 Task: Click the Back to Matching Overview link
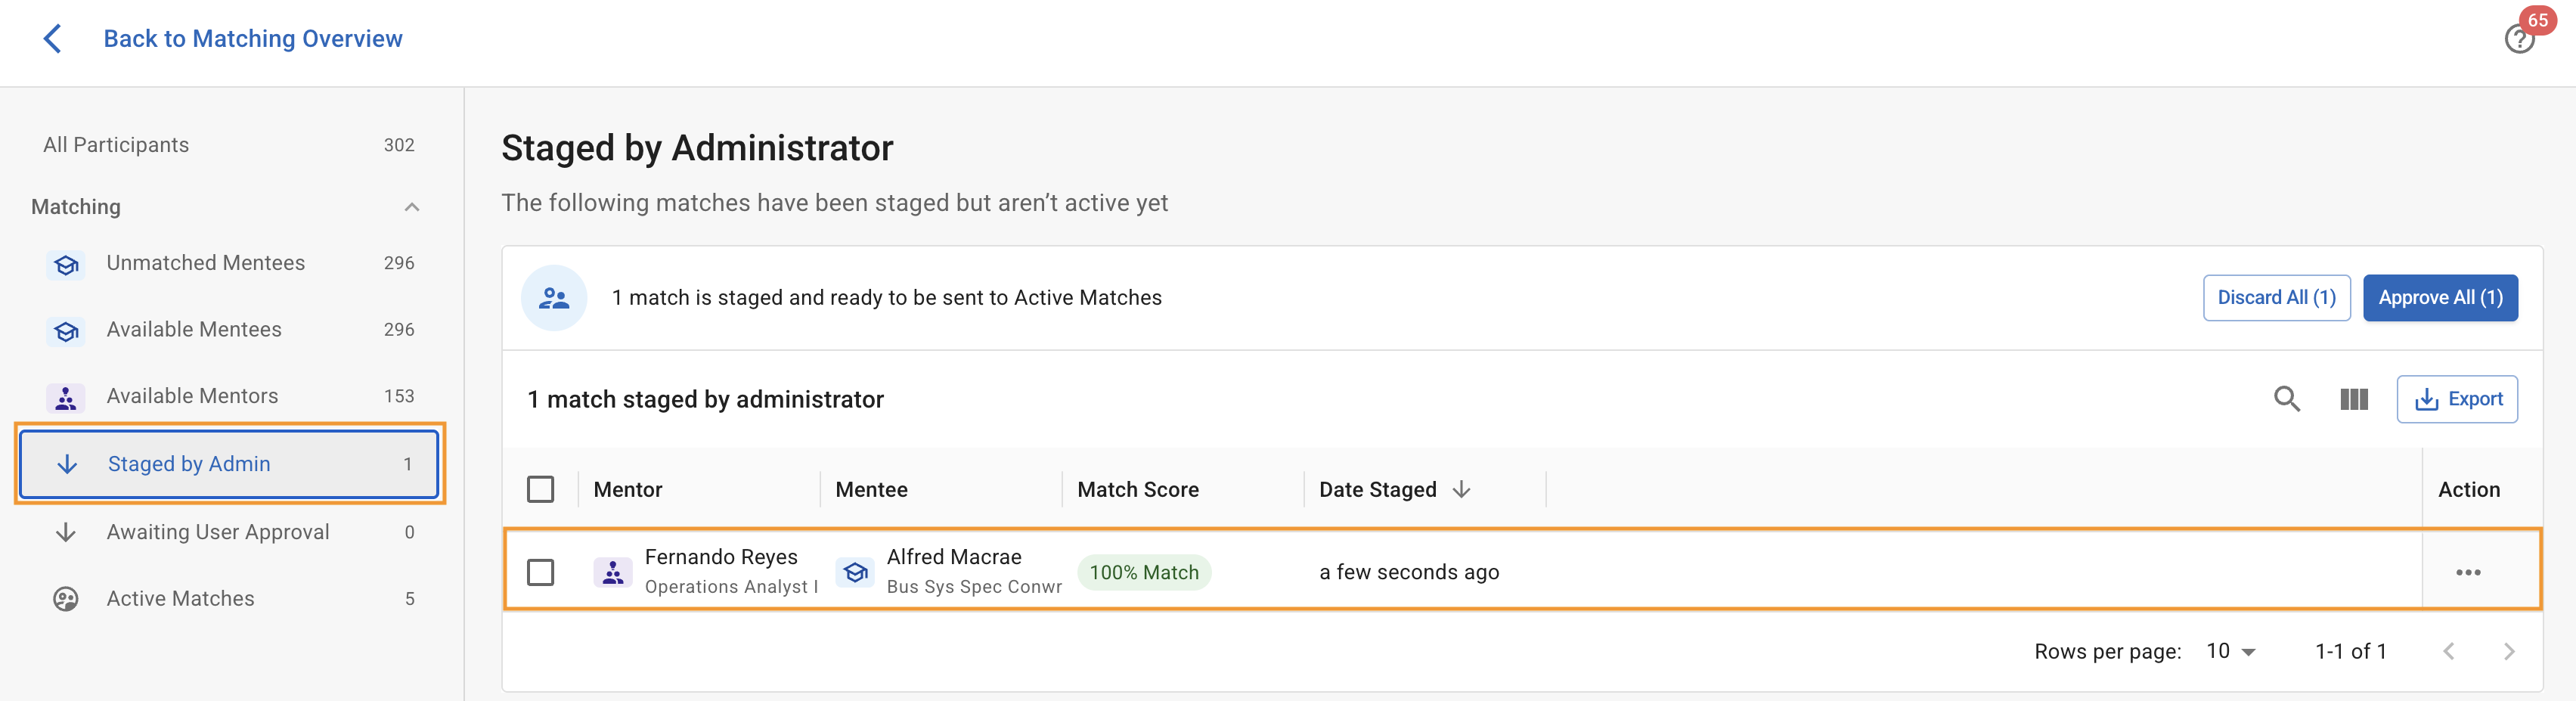point(253,39)
